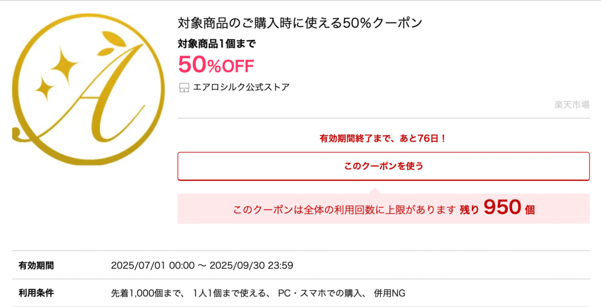
Task: Click the gold A logo thumbnail
Action: tap(89, 89)
